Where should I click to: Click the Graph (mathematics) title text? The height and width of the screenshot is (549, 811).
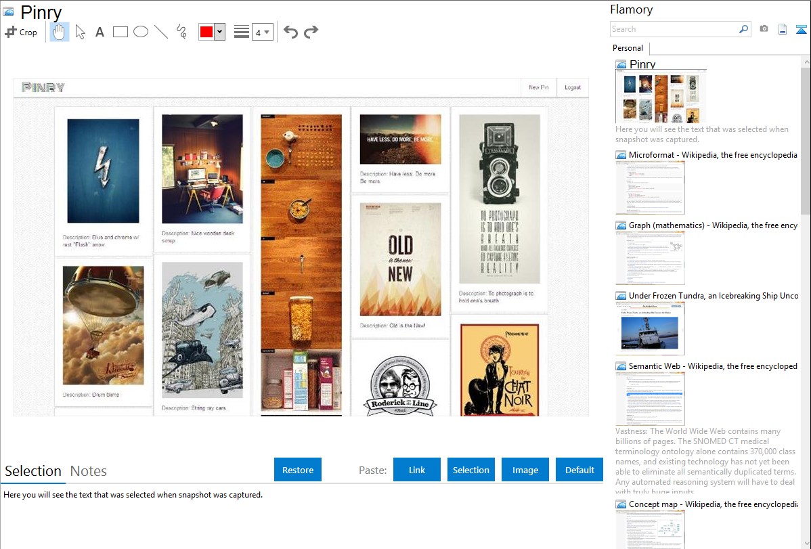(x=713, y=225)
